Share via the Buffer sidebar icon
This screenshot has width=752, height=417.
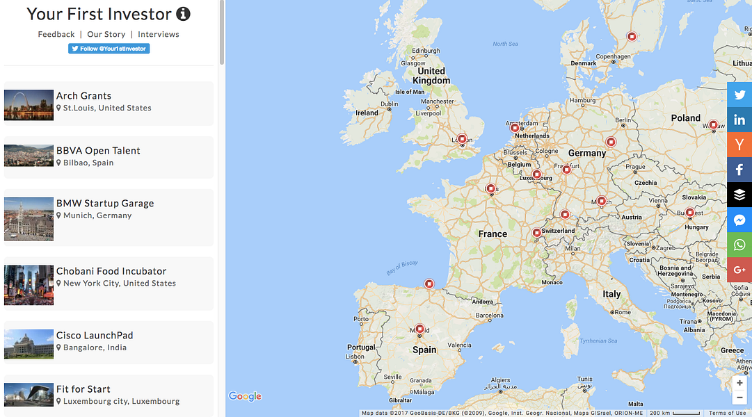tap(739, 195)
